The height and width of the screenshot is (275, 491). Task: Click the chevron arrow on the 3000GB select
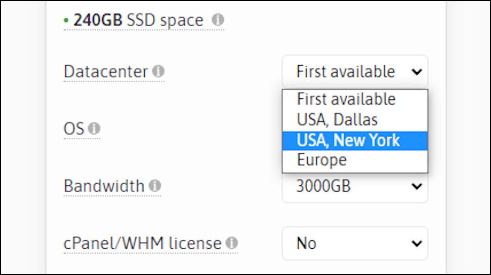click(x=417, y=187)
